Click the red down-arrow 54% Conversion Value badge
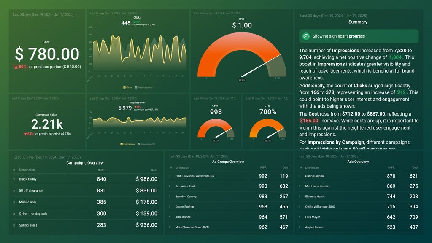The image size is (432, 243). 29,134
